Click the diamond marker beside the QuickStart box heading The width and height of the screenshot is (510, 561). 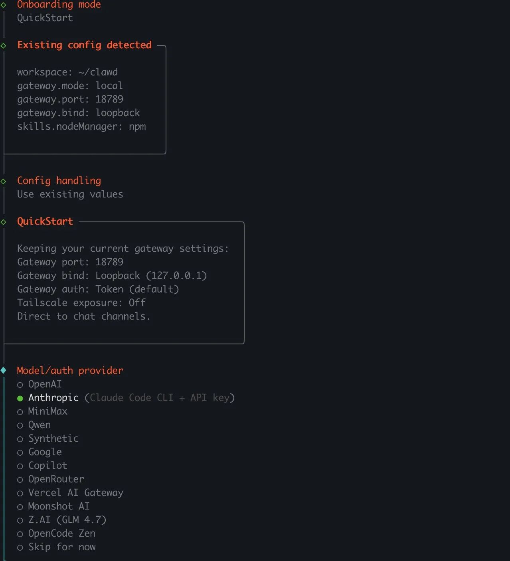[4, 222]
